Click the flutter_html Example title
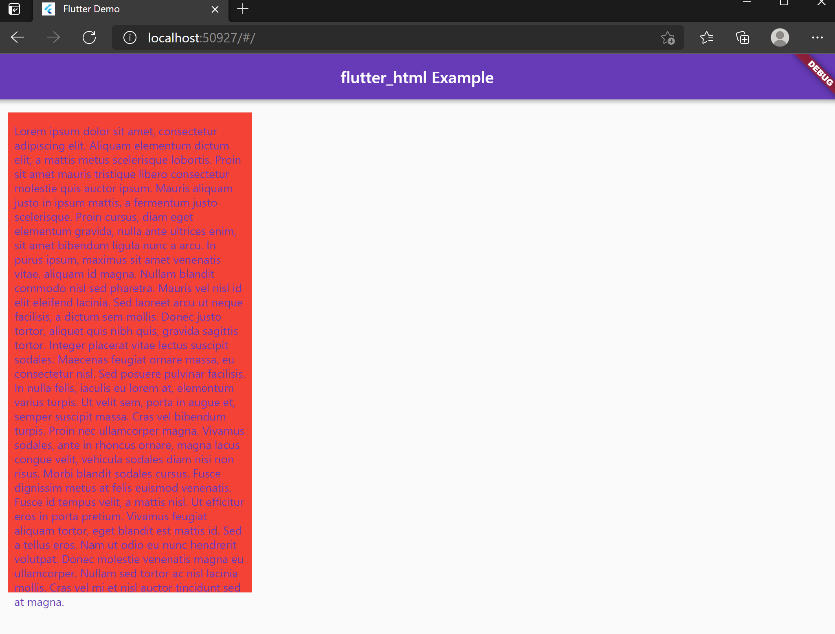835x634 pixels. point(417,77)
